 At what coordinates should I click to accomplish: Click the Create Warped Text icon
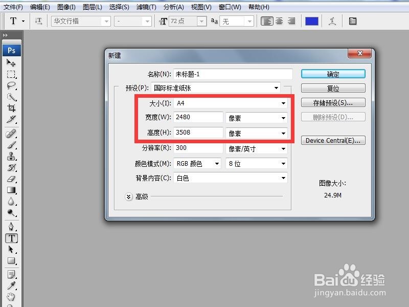pyautogui.click(x=332, y=21)
